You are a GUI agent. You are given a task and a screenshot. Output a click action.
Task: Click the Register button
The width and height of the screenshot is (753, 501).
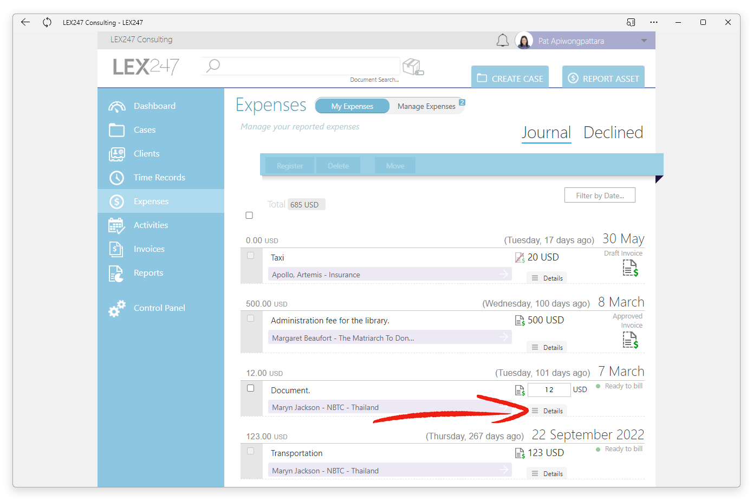point(290,166)
